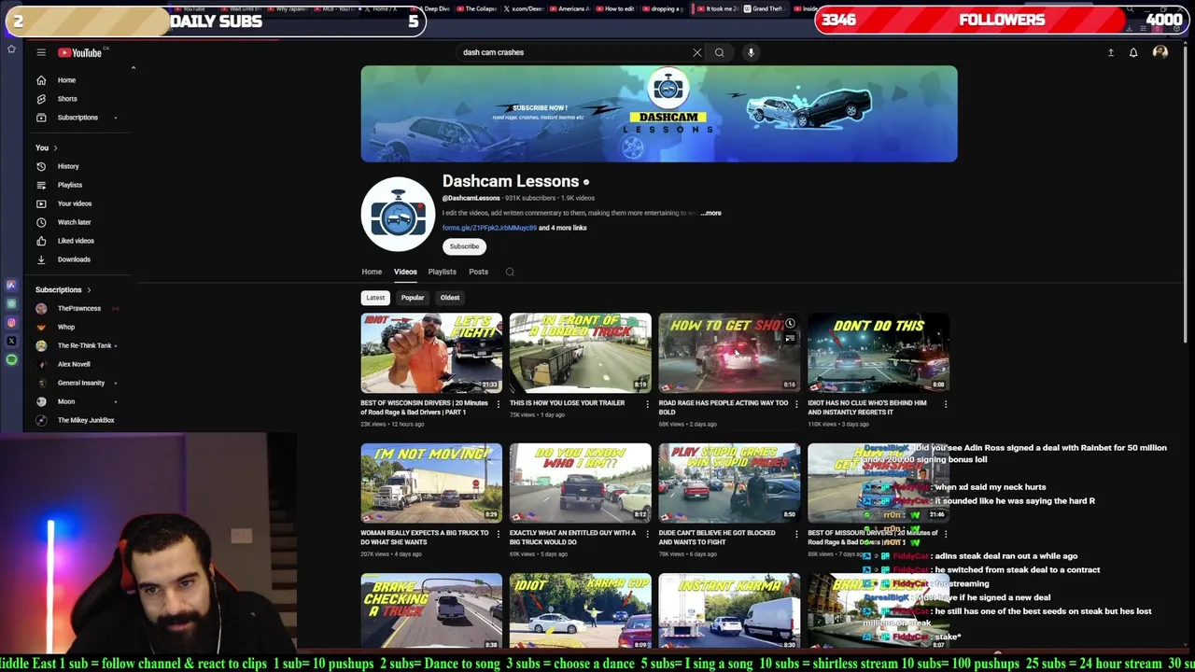Subscribe to Dashcam Lessons
This screenshot has height=672, width=1195.
click(x=464, y=246)
